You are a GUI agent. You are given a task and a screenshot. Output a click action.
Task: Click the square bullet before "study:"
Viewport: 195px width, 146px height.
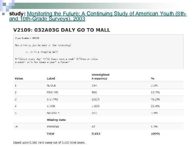point(3,14)
